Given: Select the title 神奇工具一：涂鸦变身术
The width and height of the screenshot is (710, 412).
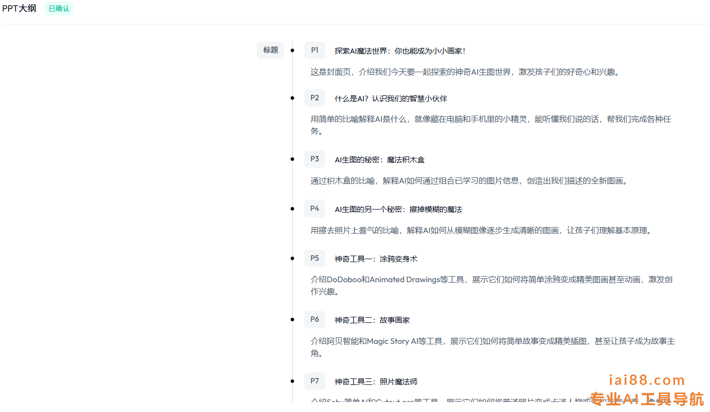Looking at the screenshot, I should (376, 259).
